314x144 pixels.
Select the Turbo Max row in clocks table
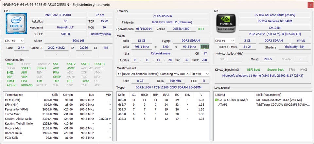[57, 114]
